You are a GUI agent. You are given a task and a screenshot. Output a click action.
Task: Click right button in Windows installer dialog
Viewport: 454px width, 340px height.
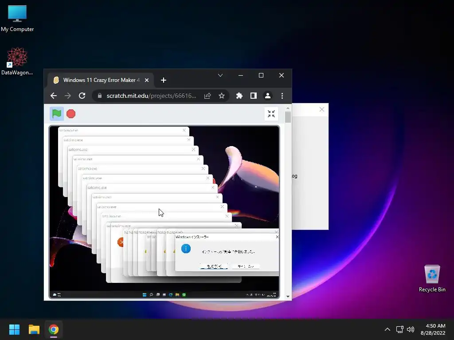tap(246, 266)
